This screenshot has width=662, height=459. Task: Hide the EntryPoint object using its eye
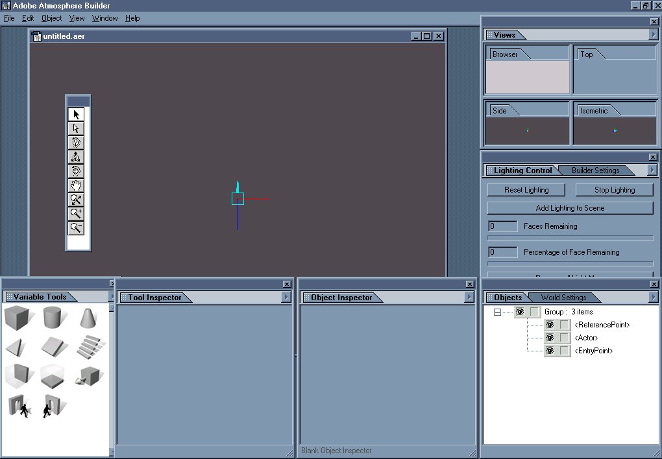[550, 351]
